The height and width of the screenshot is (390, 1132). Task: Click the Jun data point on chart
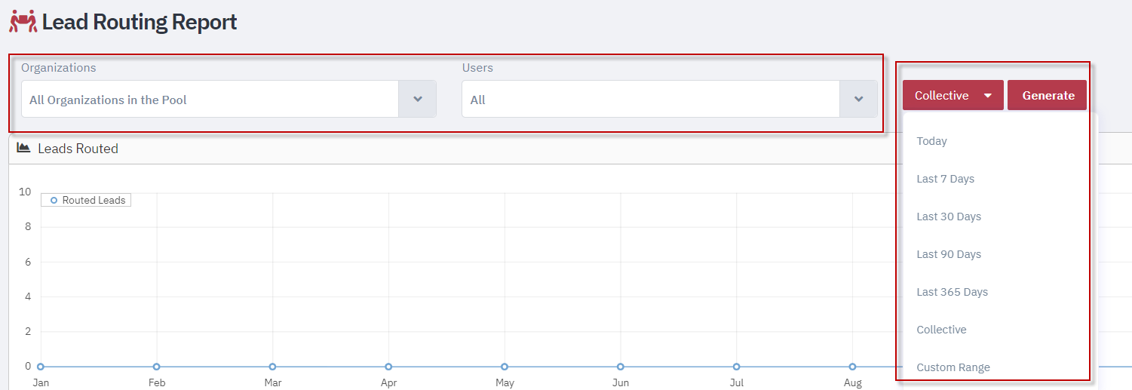tap(620, 367)
